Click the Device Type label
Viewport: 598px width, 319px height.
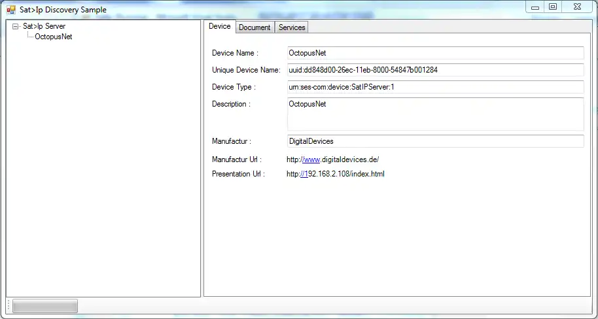[x=234, y=87]
